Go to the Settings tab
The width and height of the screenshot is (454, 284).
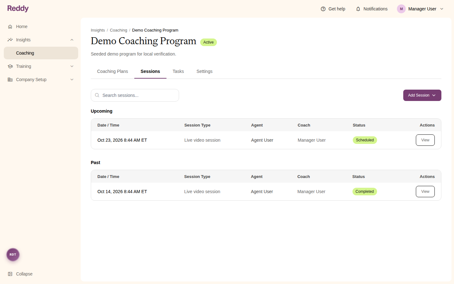pyautogui.click(x=204, y=71)
